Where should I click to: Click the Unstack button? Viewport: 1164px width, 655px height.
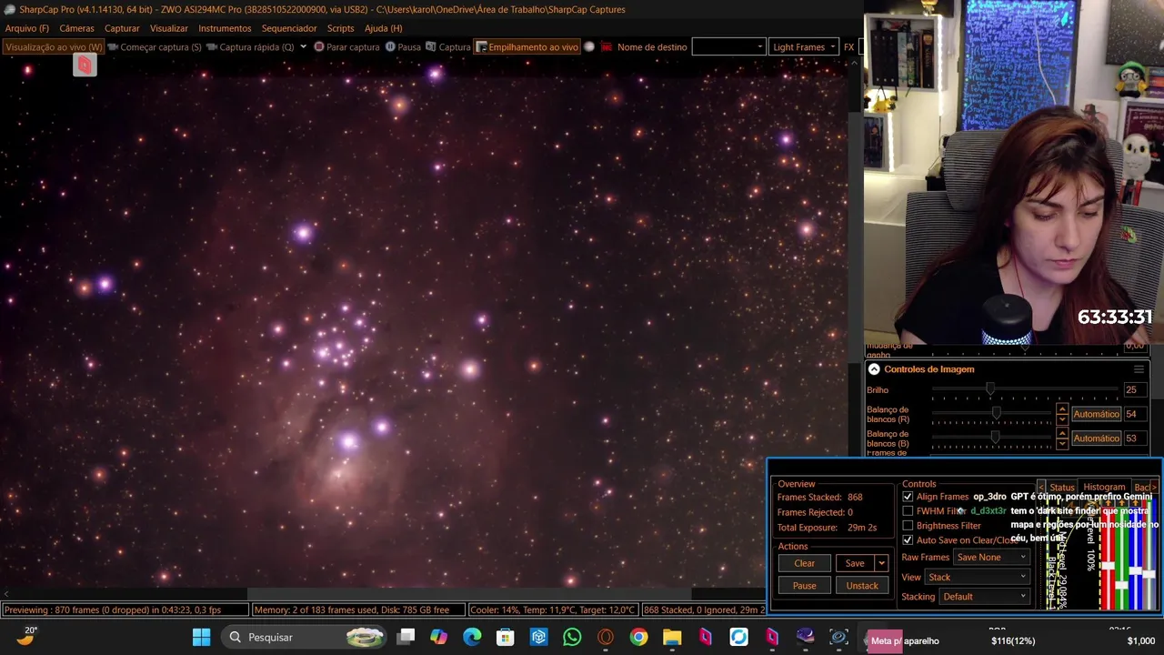862,585
